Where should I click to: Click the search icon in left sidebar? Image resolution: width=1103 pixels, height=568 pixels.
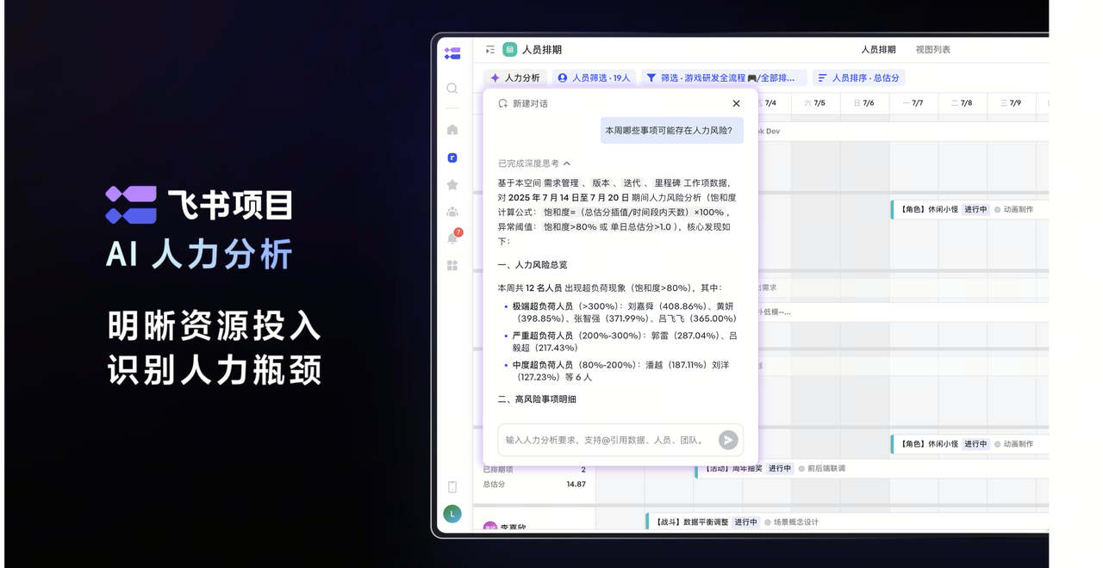[x=452, y=89]
